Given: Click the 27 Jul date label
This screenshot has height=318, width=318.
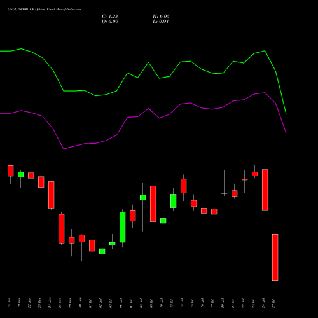Looking at the screenshot, I should click(x=273, y=303).
